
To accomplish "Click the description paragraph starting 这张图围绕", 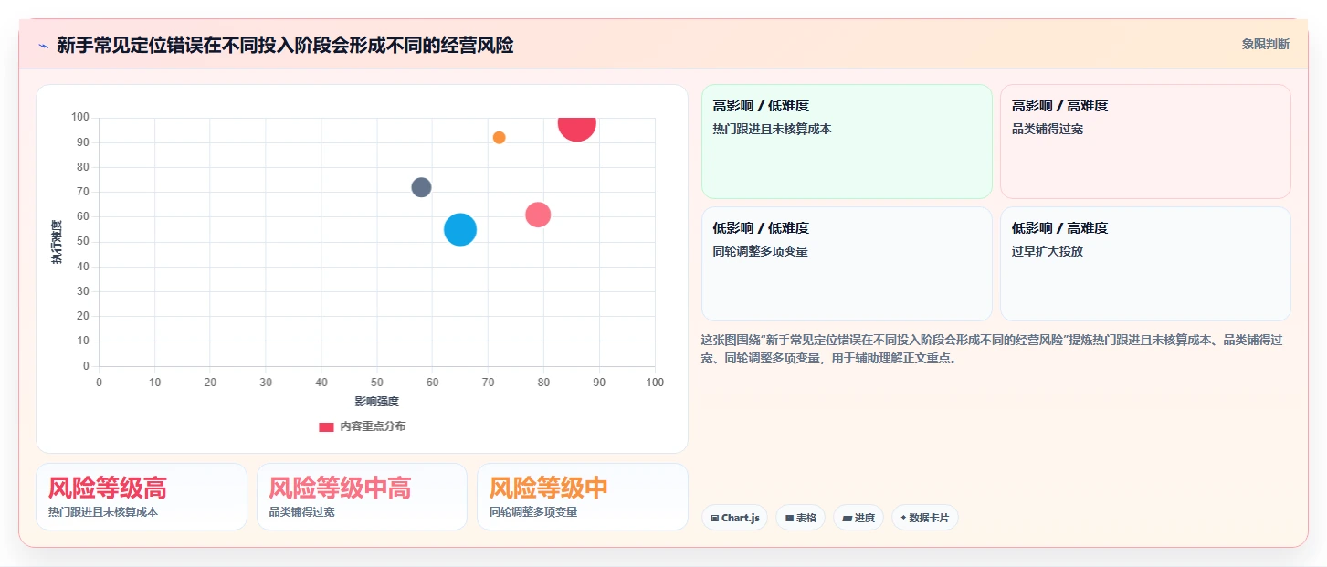I will point(992,349).
